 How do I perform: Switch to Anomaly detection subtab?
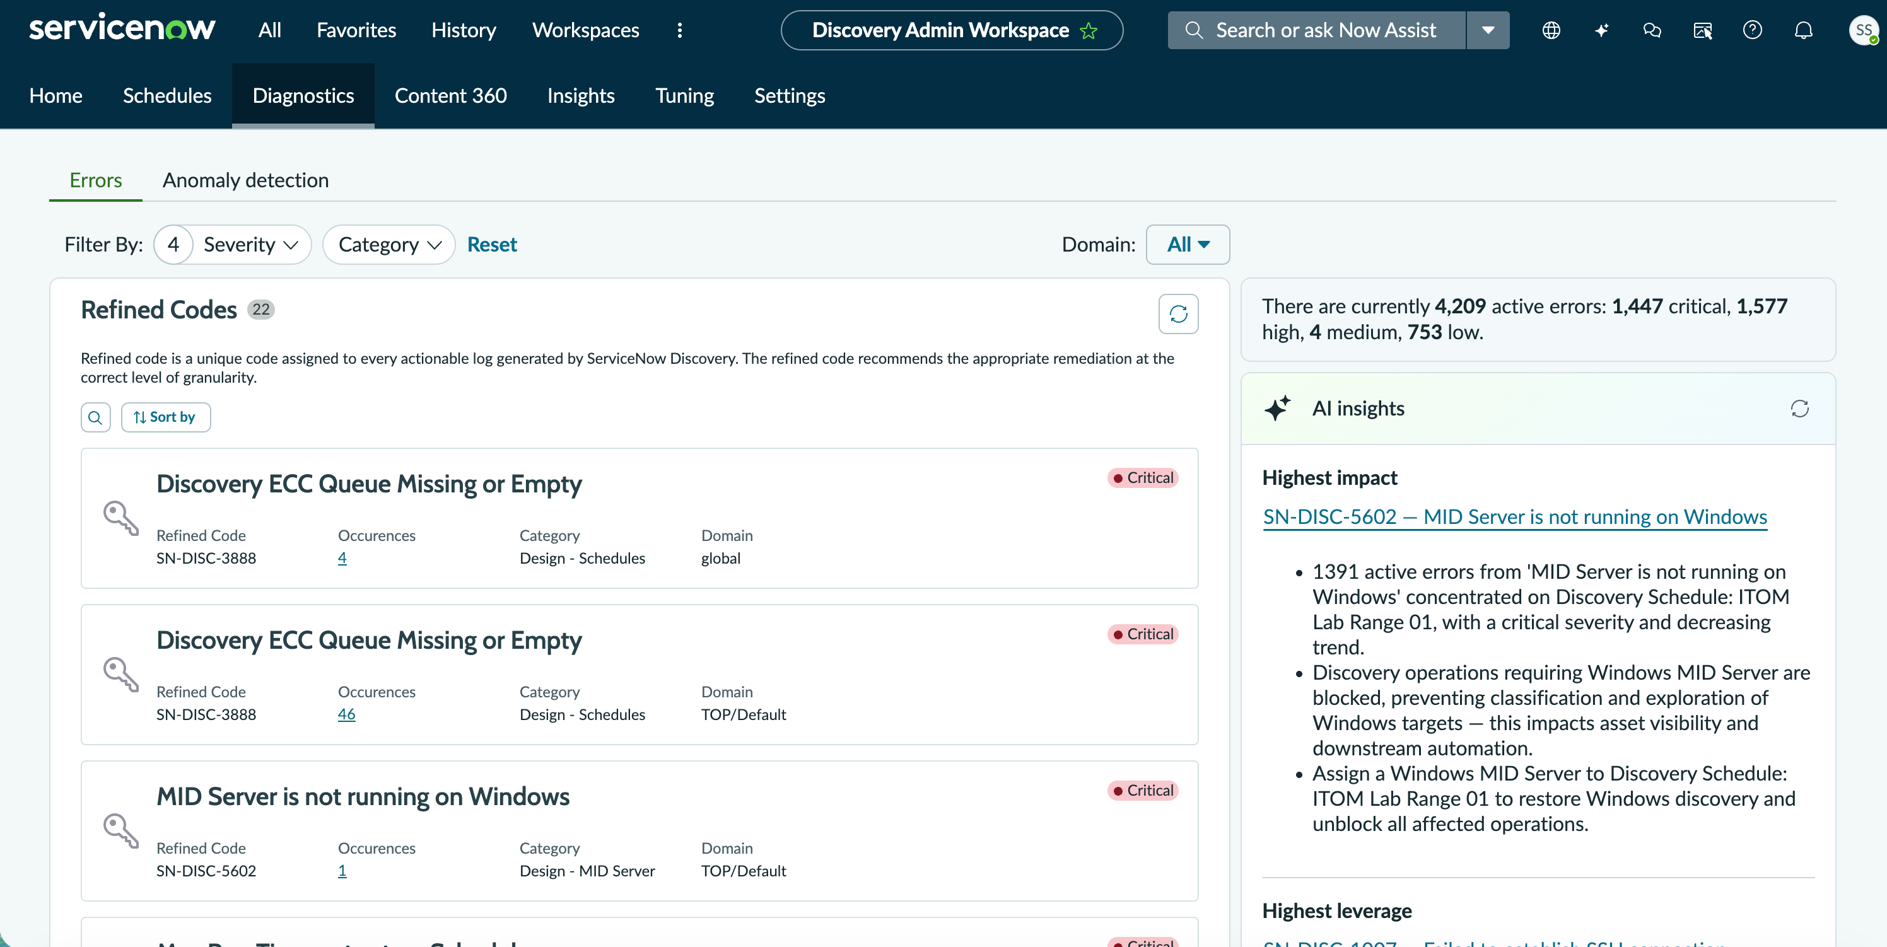tap(245, 180)
